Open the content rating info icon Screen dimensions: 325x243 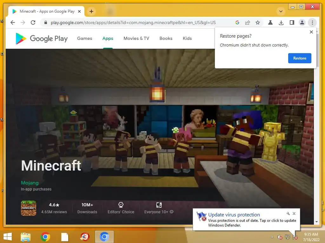(x=172, y=212)
